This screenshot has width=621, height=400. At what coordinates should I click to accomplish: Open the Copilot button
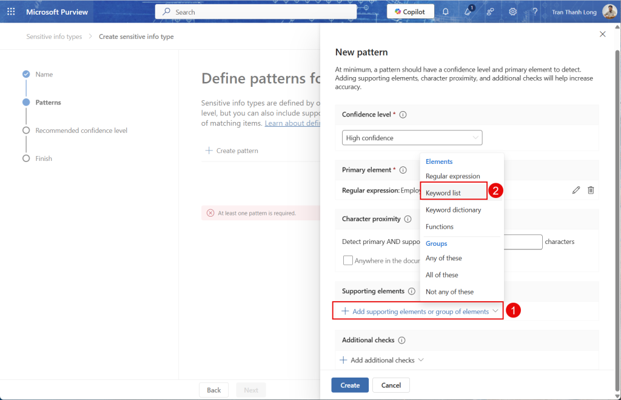(410, 12)
